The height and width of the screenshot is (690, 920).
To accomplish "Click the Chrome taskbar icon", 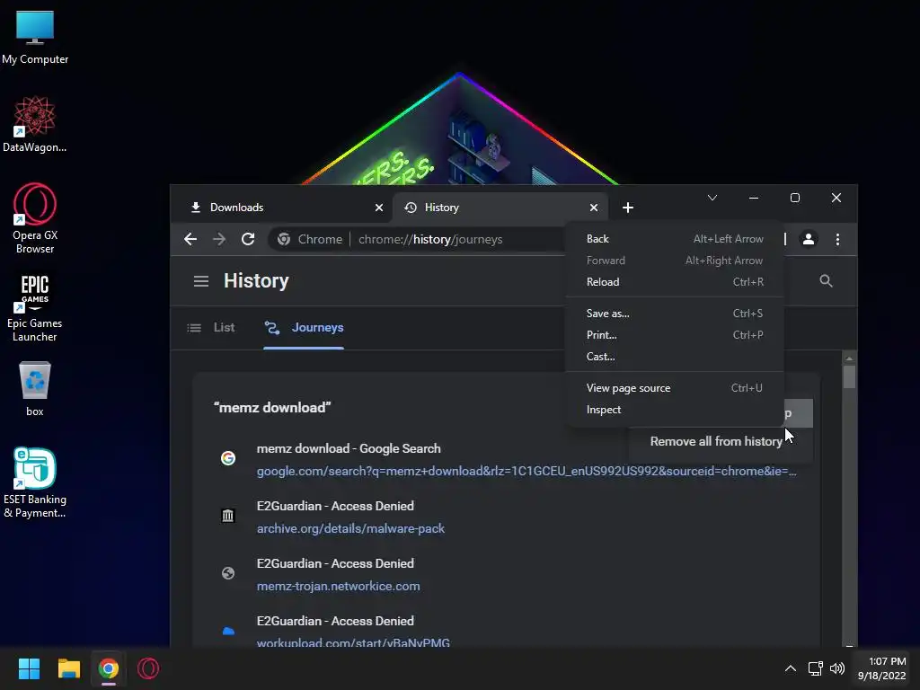I will (x=109, y=668).
